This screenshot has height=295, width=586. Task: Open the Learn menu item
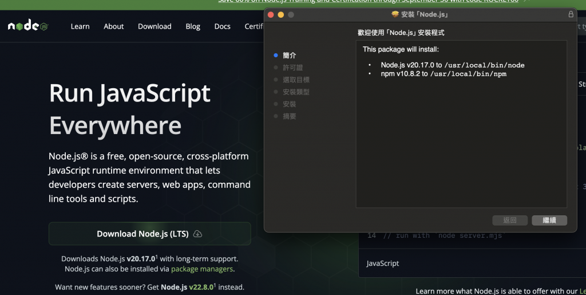[x=80, y=26]
